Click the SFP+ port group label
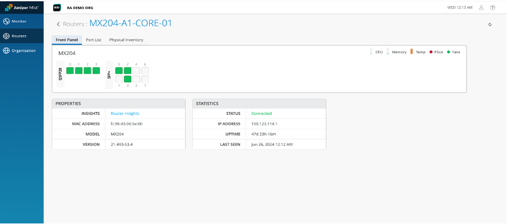The image size is (507, 224). tap(109, 74)
